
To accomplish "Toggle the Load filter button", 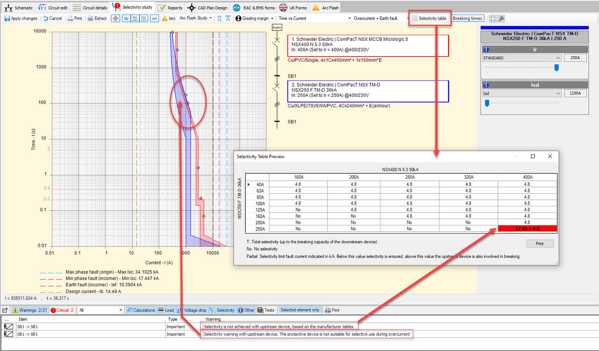I will pyautogui.click(x=166, y=310).
